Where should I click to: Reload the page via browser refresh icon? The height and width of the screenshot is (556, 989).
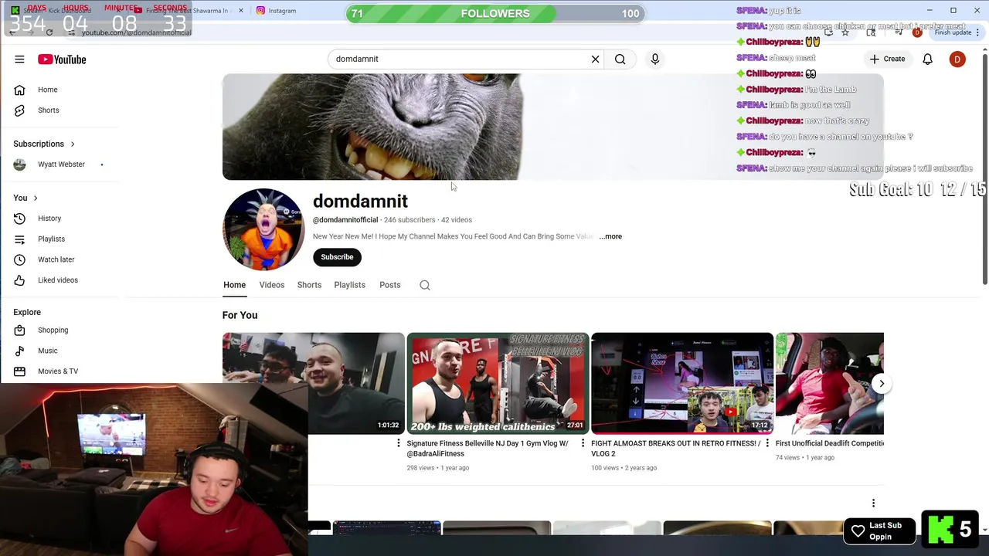pyautogui.click(x=49, y=32)
